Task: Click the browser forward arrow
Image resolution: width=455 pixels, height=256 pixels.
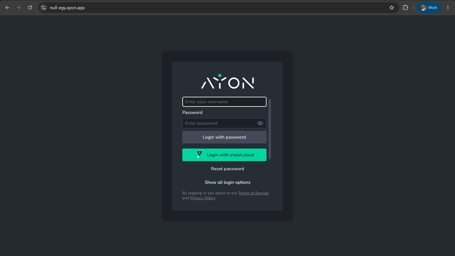Action: [x=19, y=8]
